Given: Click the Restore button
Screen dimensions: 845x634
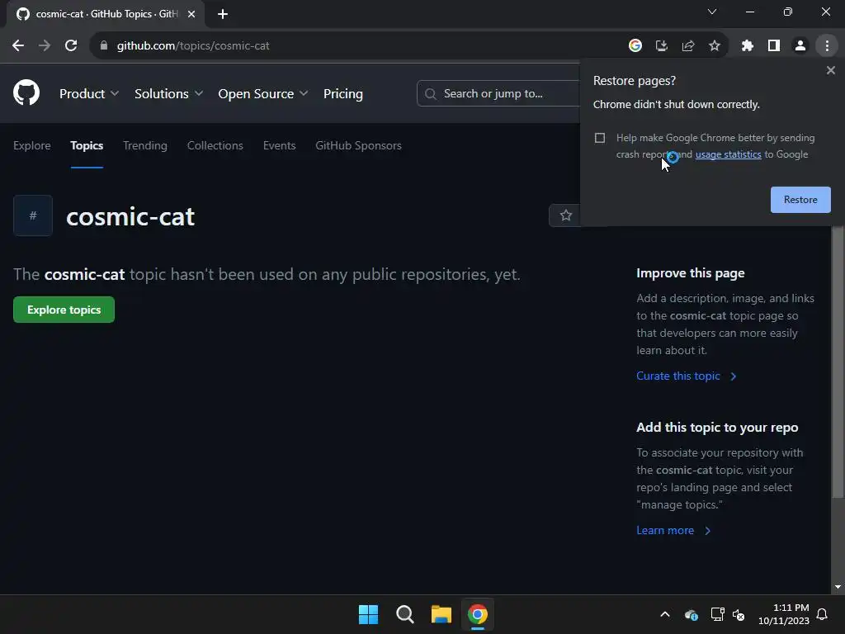Looking at the screenshot, I should (800, 200).
